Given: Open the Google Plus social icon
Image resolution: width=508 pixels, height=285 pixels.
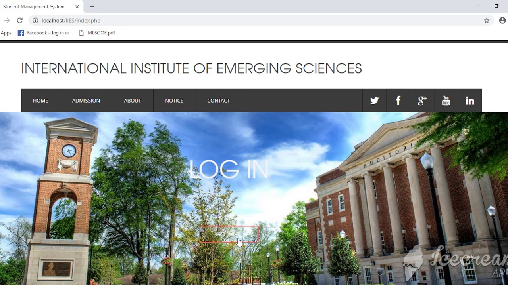Looking at the screenshot, I should (422, 101).
